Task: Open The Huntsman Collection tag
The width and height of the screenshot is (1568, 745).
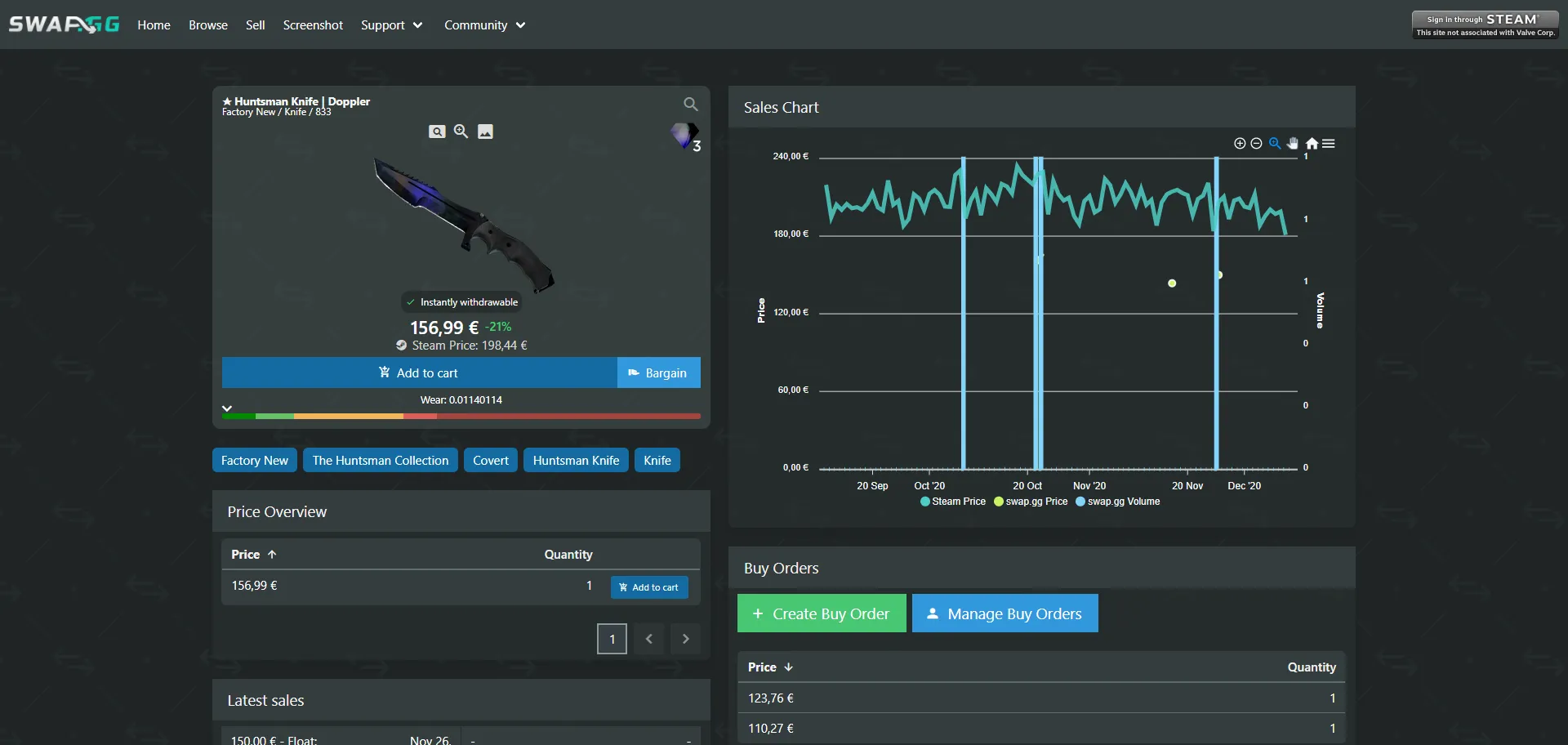Action: [x=381, y=460]
